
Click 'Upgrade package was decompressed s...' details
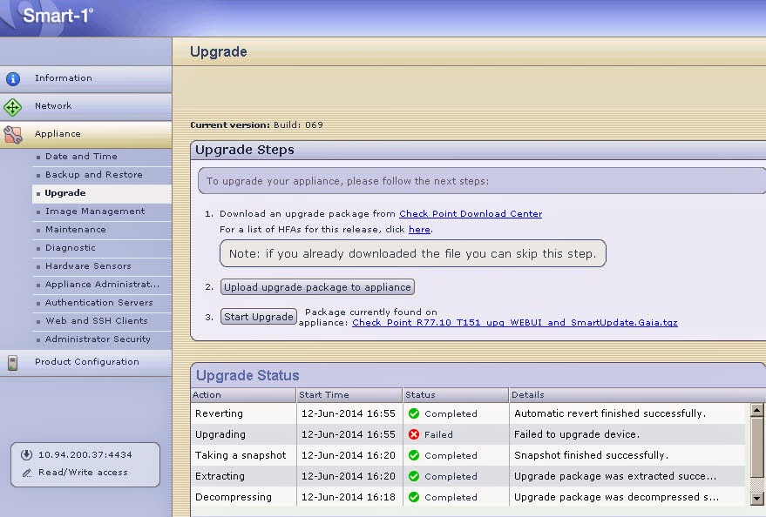pos(616,497)
